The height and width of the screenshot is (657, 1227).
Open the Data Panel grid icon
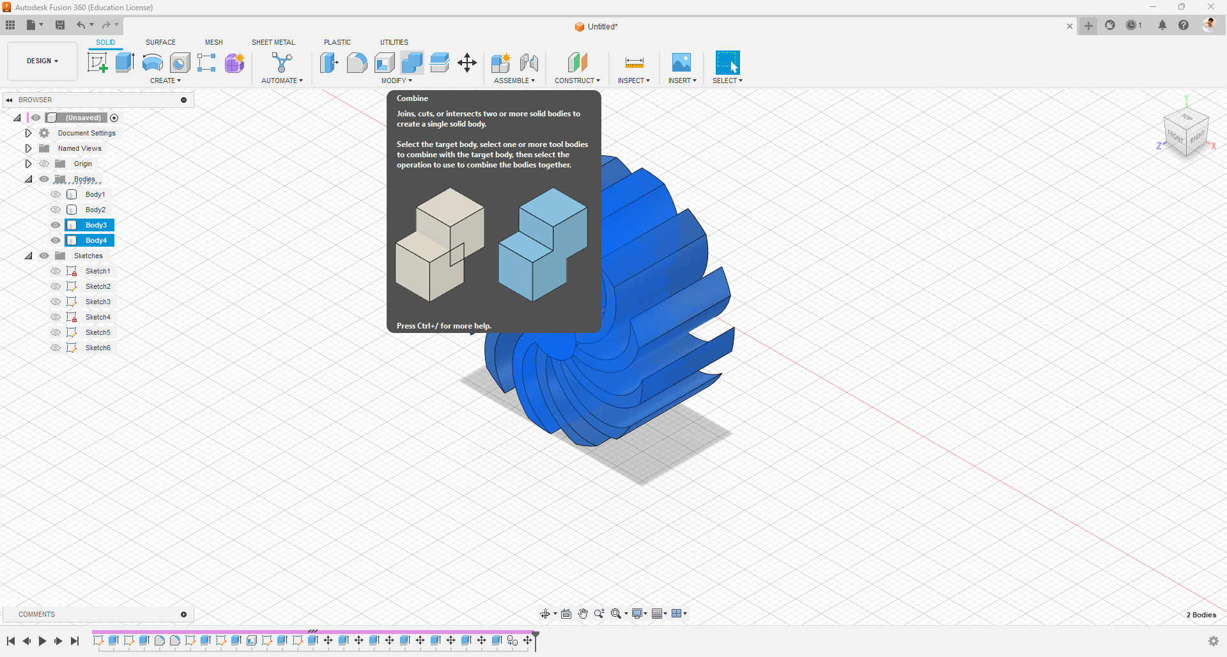click(x=10, y=25)
